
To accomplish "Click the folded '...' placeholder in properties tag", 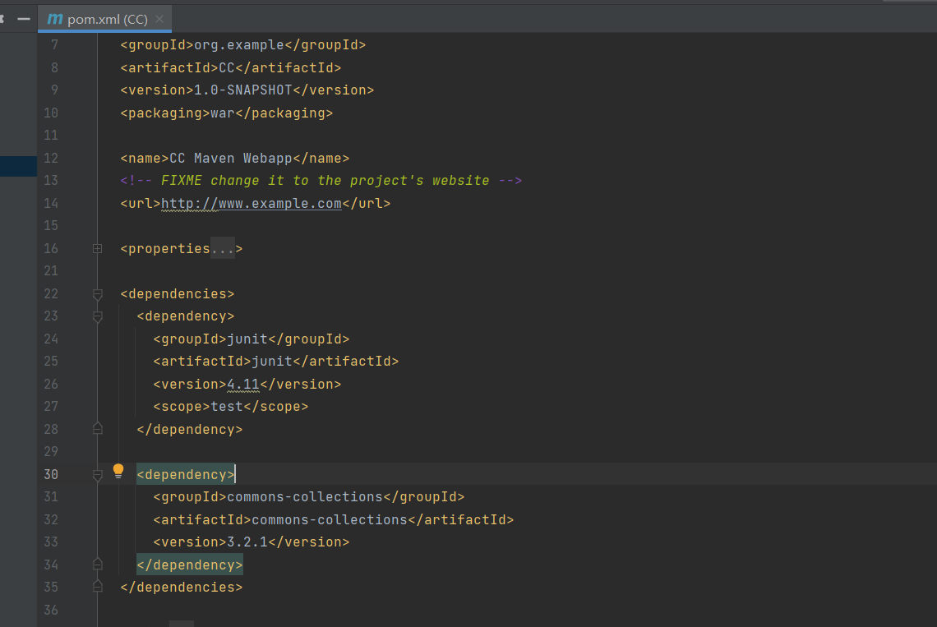I will pos(222,248).
